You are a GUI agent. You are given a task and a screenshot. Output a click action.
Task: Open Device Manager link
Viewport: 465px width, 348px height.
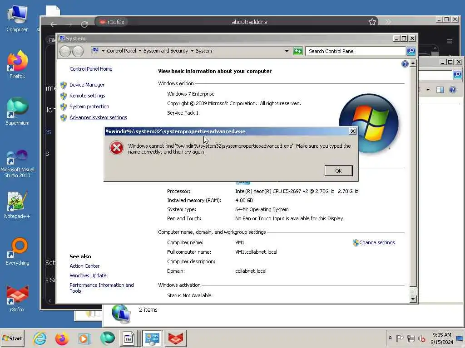(x=87, y=85)
